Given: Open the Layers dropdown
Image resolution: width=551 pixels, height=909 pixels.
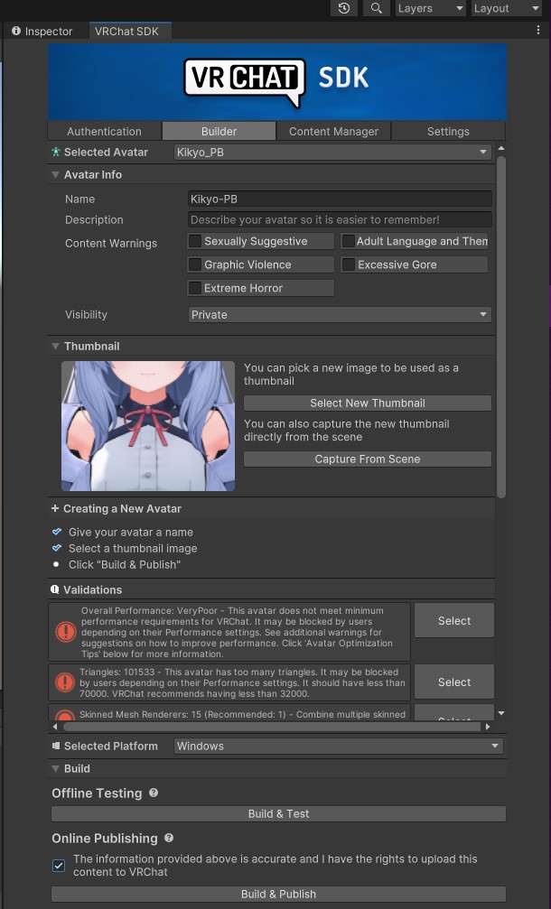Looking at the screenshot, I should point(430,8).
